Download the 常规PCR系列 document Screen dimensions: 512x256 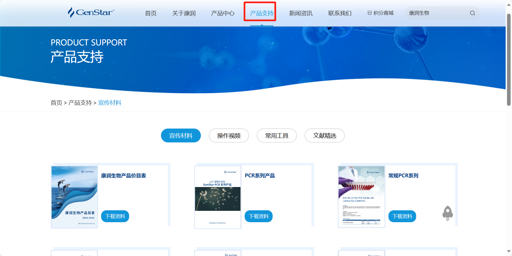click(402, 216)
